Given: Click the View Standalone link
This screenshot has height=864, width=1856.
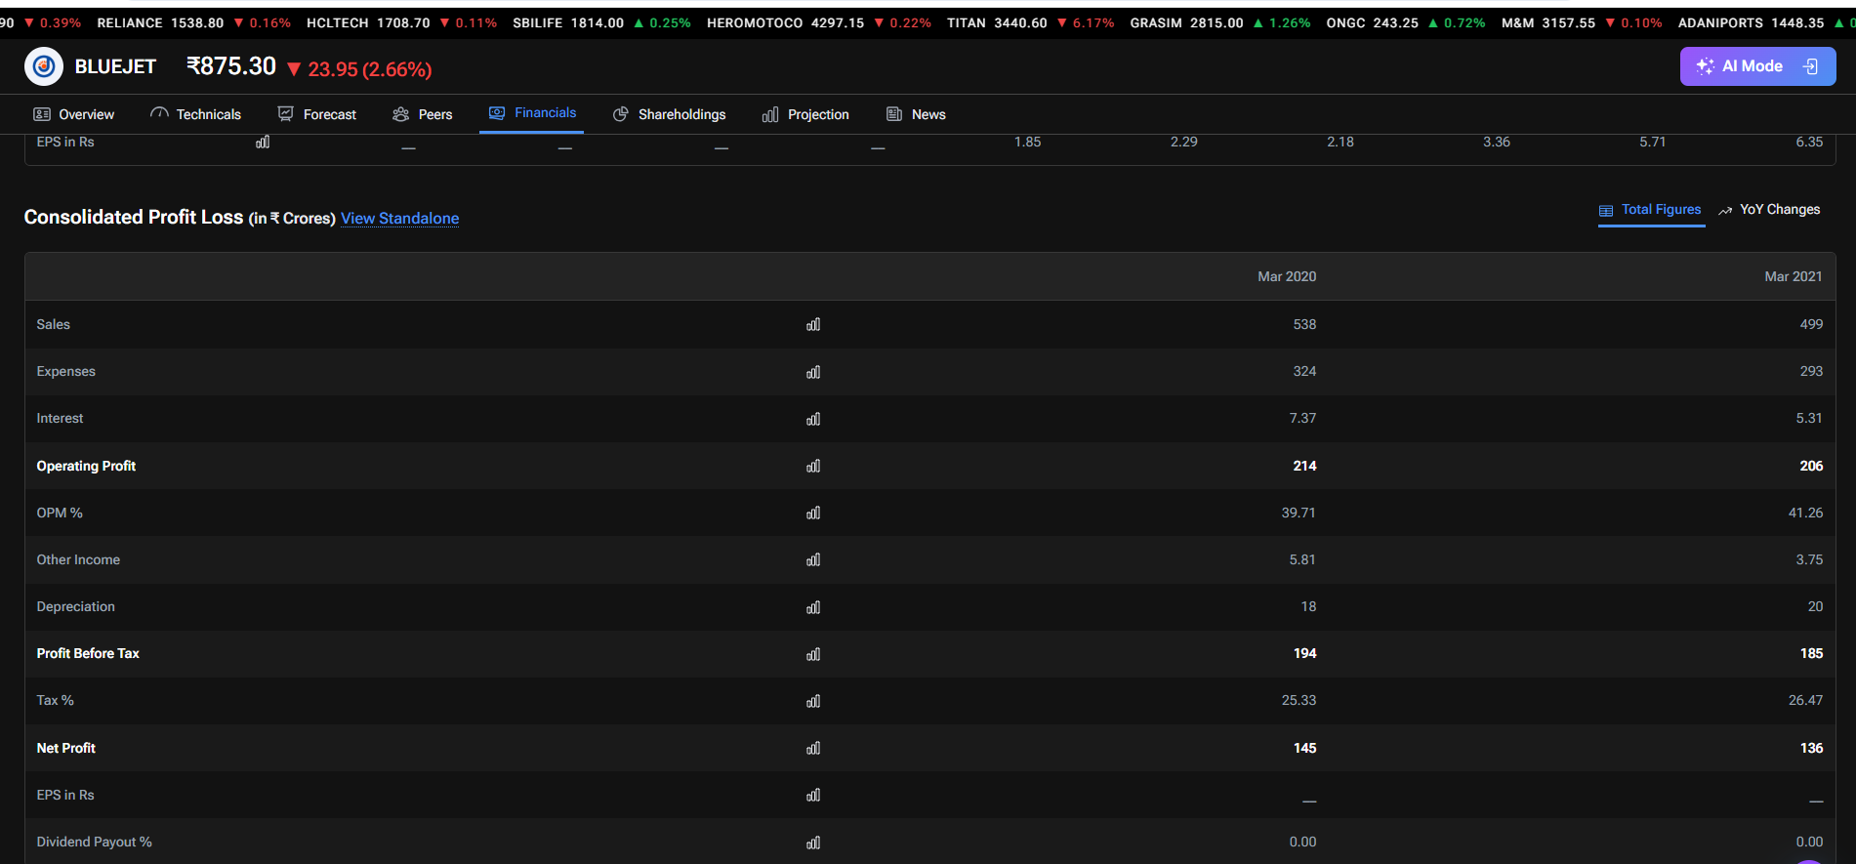Looking at the screenshot, I should [399, 218].
